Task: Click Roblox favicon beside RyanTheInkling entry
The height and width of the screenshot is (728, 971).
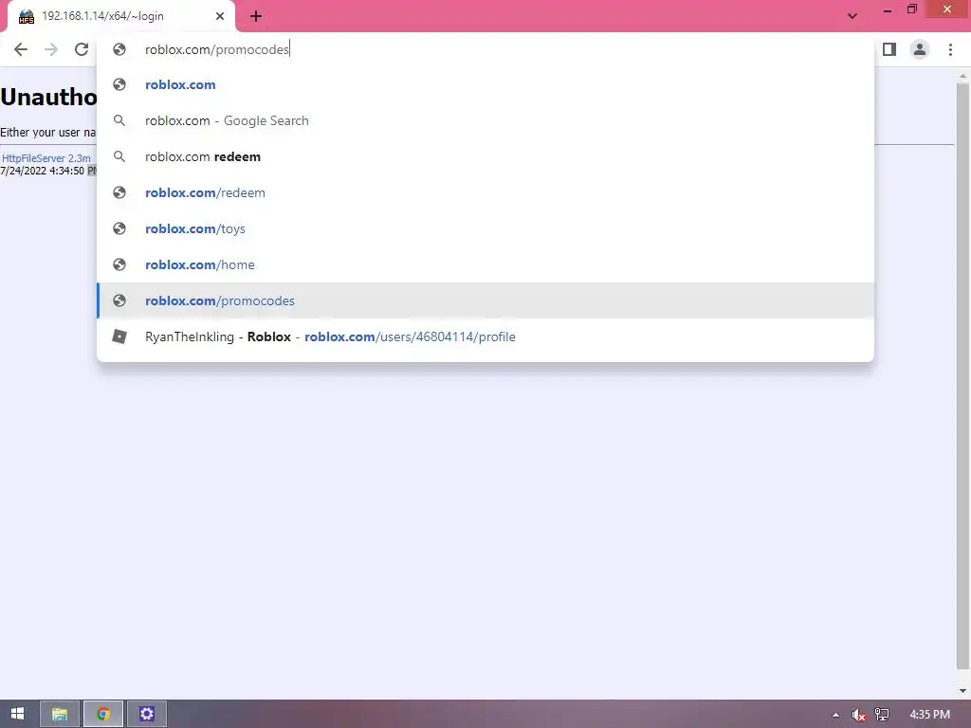Action: [119, 337]
